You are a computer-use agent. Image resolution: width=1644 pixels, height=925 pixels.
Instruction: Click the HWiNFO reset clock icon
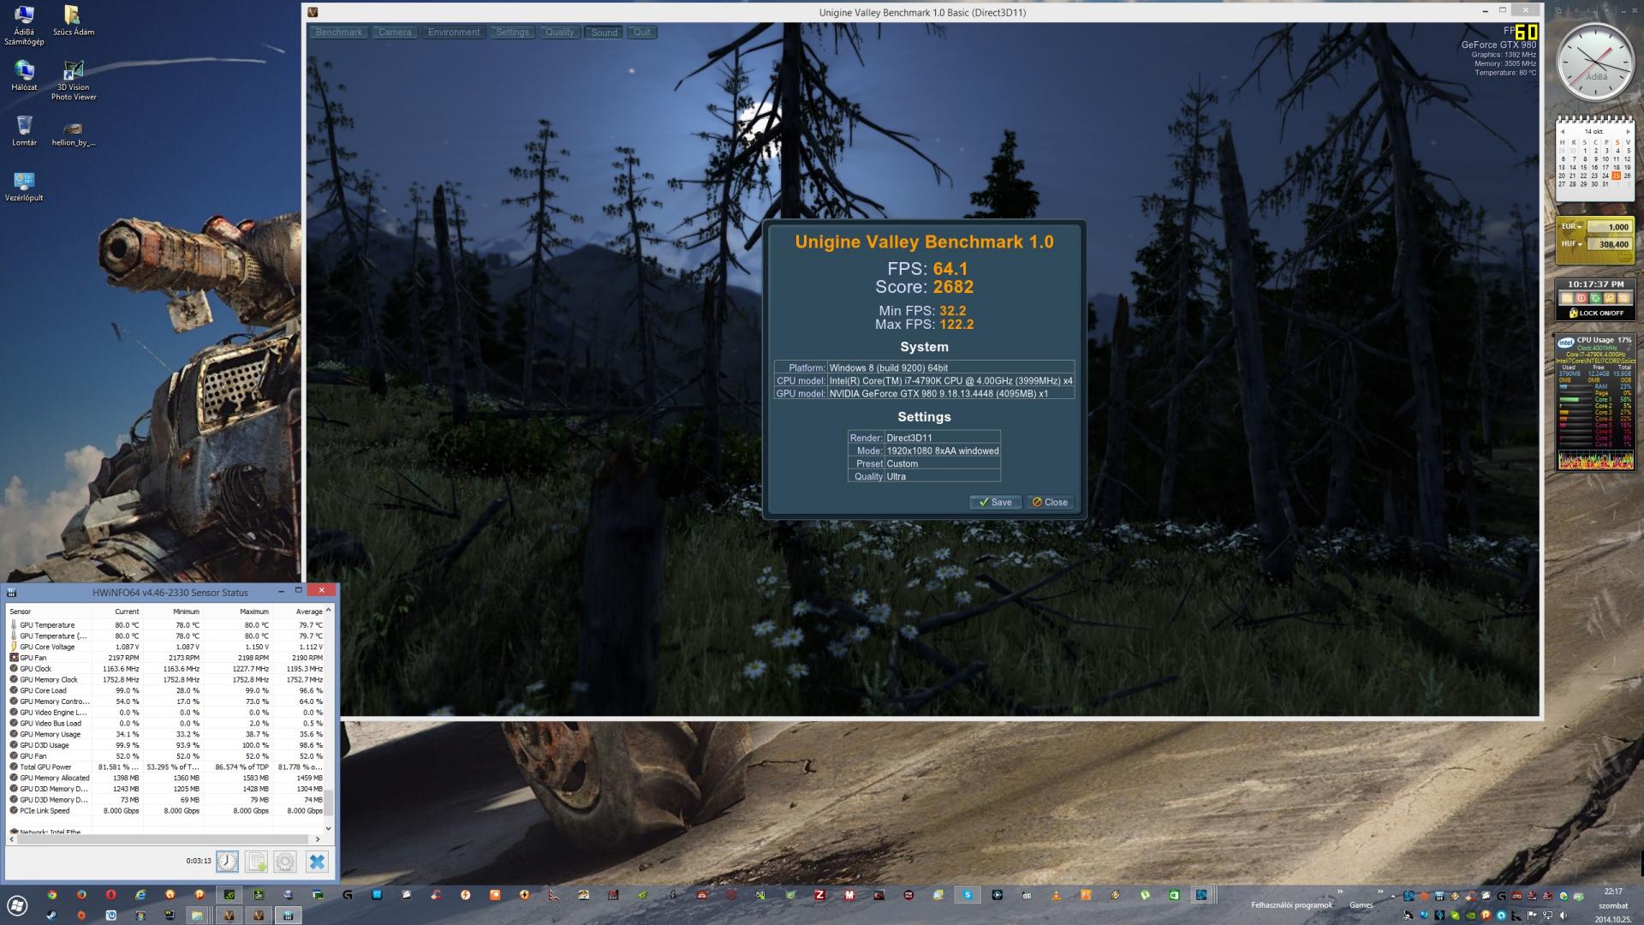(x=227, y=862)
